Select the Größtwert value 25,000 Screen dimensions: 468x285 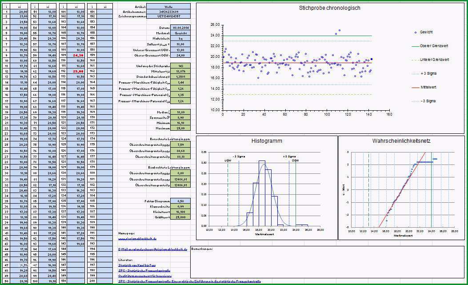[180, 217]
